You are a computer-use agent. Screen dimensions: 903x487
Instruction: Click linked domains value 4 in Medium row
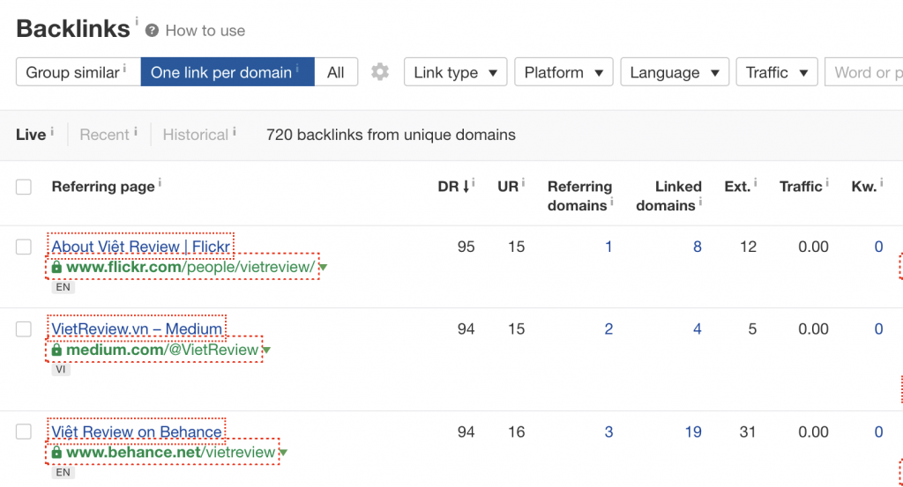(697, 328)
